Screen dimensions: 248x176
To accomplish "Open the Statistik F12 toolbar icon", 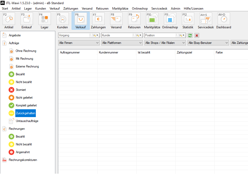I will point(188,19).
